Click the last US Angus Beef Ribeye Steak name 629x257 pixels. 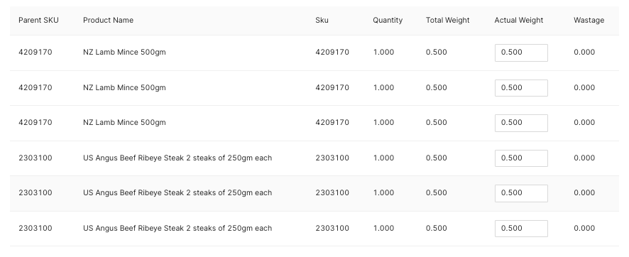pyautogui.click(x=177, y=228)
